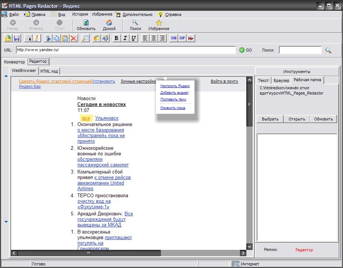
Task: Insert horizontal rule with Hr icon
Action: point(191,38)
